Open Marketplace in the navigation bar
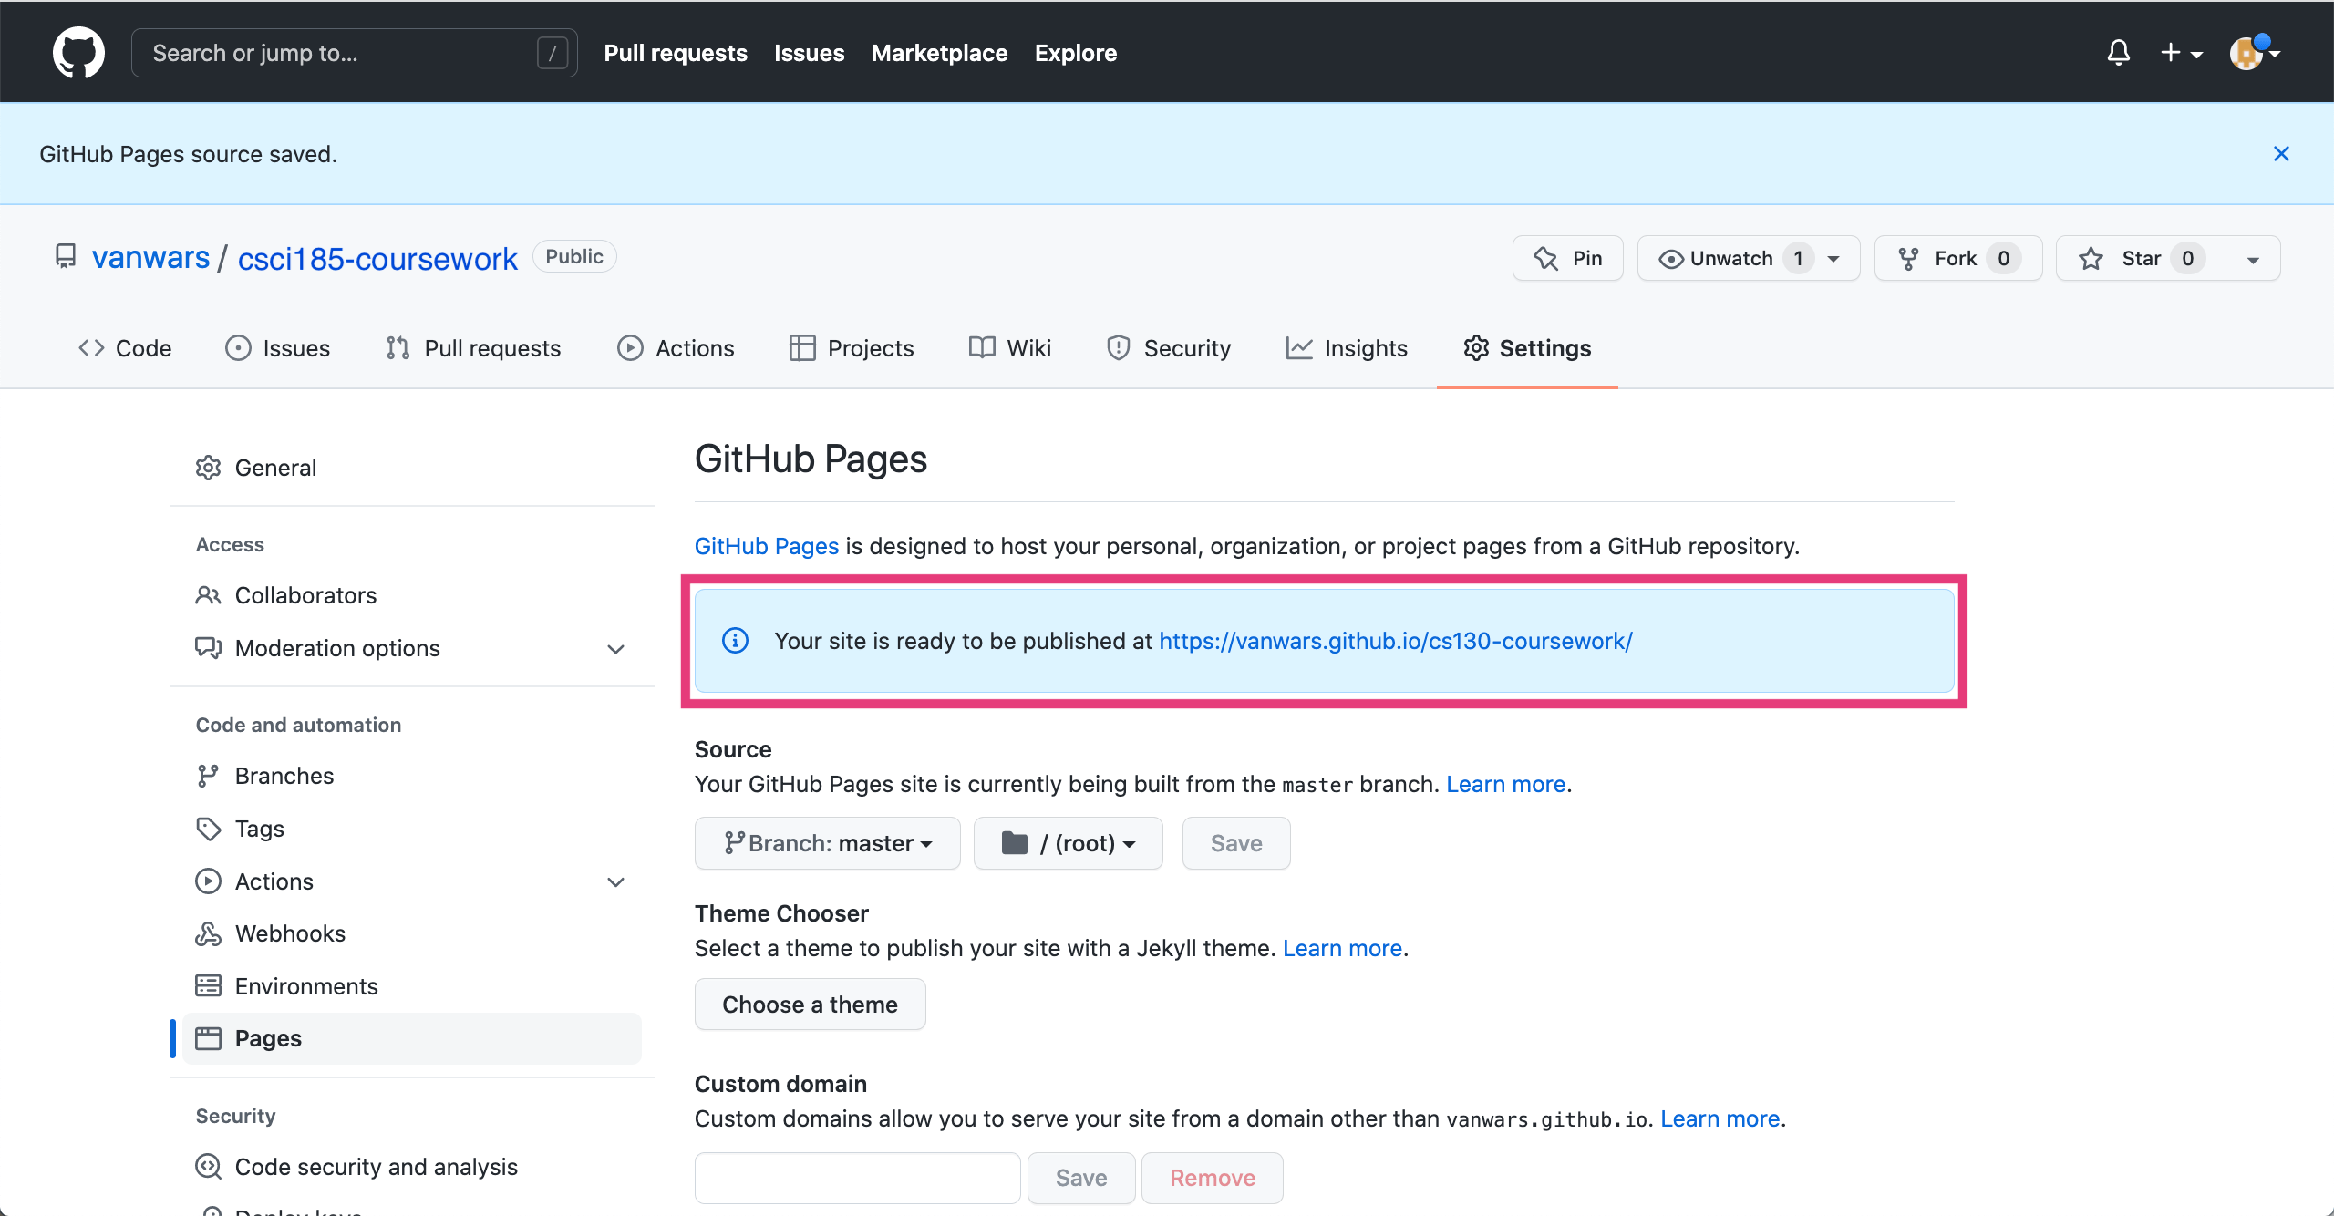This screenshot has width=2334, height=1216. [939, 52]
